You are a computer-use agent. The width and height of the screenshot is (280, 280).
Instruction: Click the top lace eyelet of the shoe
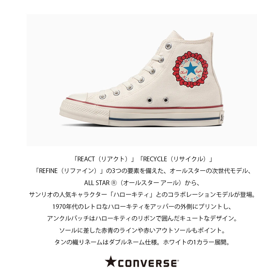click(x=168, y=46)
